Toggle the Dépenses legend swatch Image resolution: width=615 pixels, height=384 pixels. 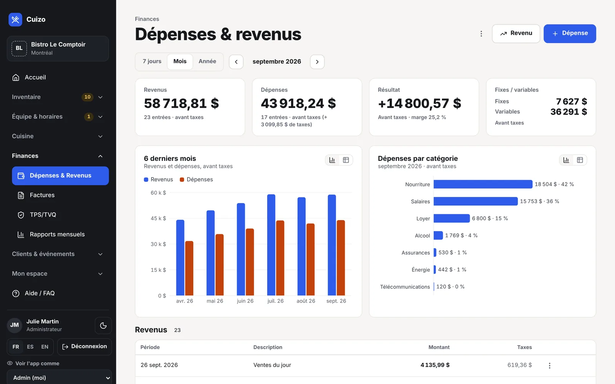coord(182,180)
